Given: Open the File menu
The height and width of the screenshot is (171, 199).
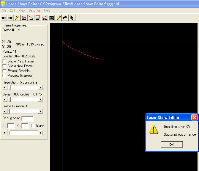Looking at the screenshot, I should [4, 10].
